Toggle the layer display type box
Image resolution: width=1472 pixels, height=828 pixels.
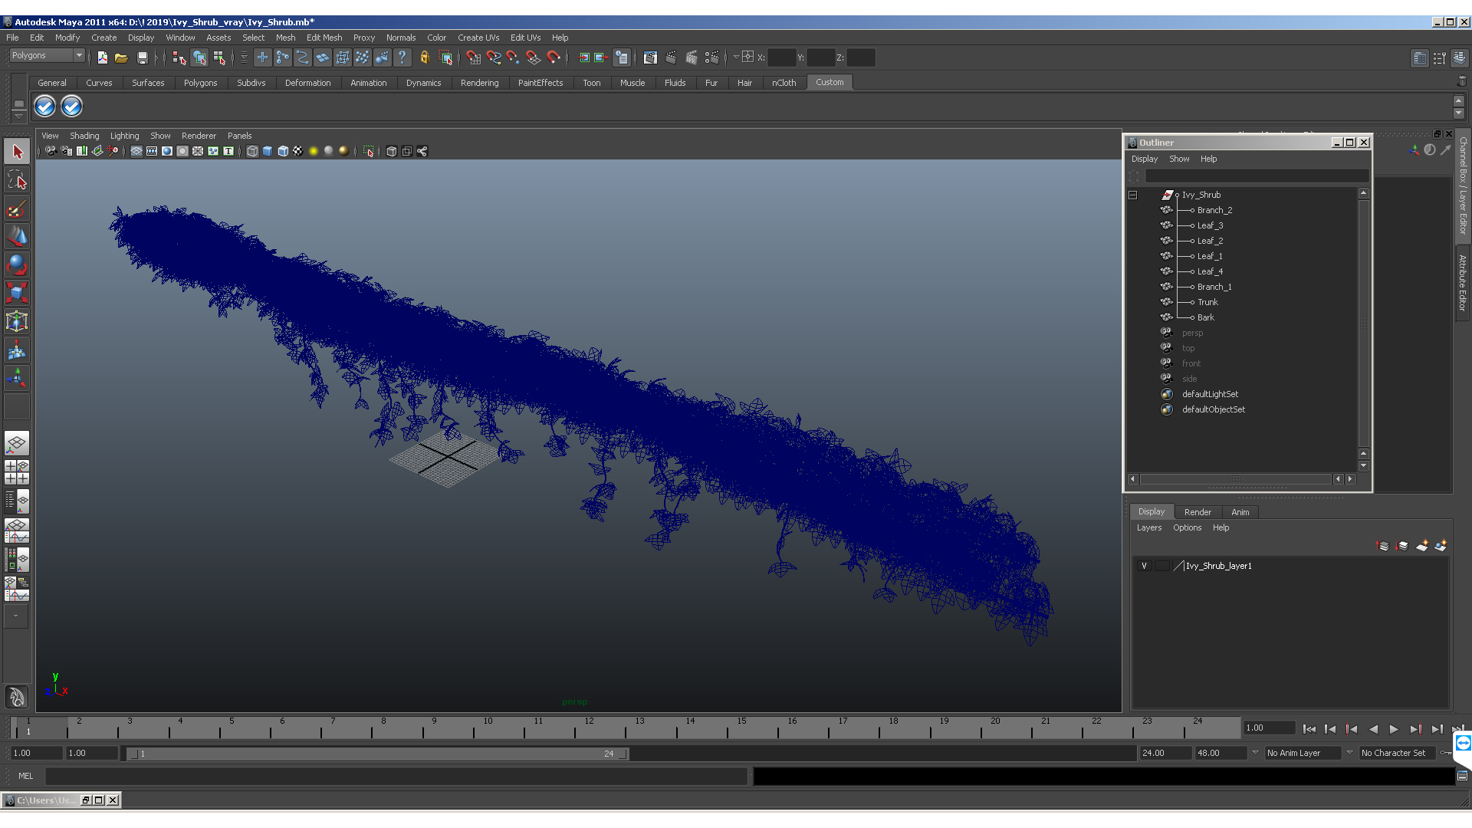1162,566
